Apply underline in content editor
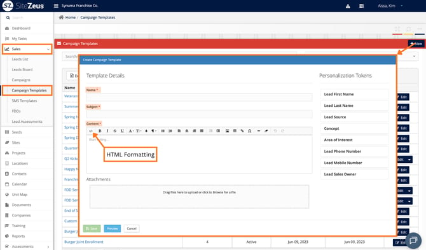The width and height of the screenshot is (426, 250). click(x=122, y=131)
